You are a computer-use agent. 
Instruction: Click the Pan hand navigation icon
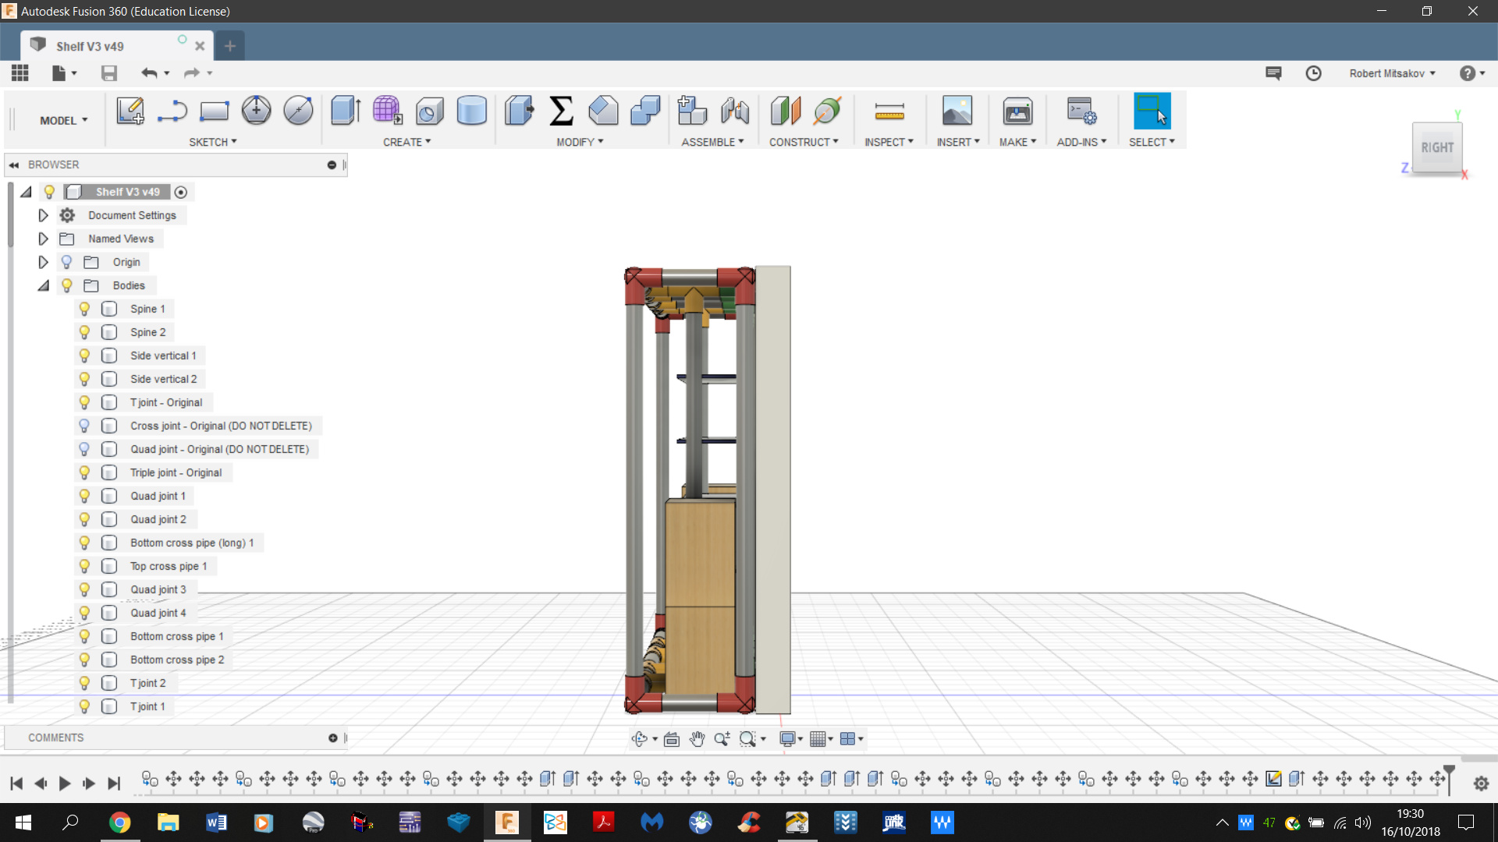click(x=697, y=739)
